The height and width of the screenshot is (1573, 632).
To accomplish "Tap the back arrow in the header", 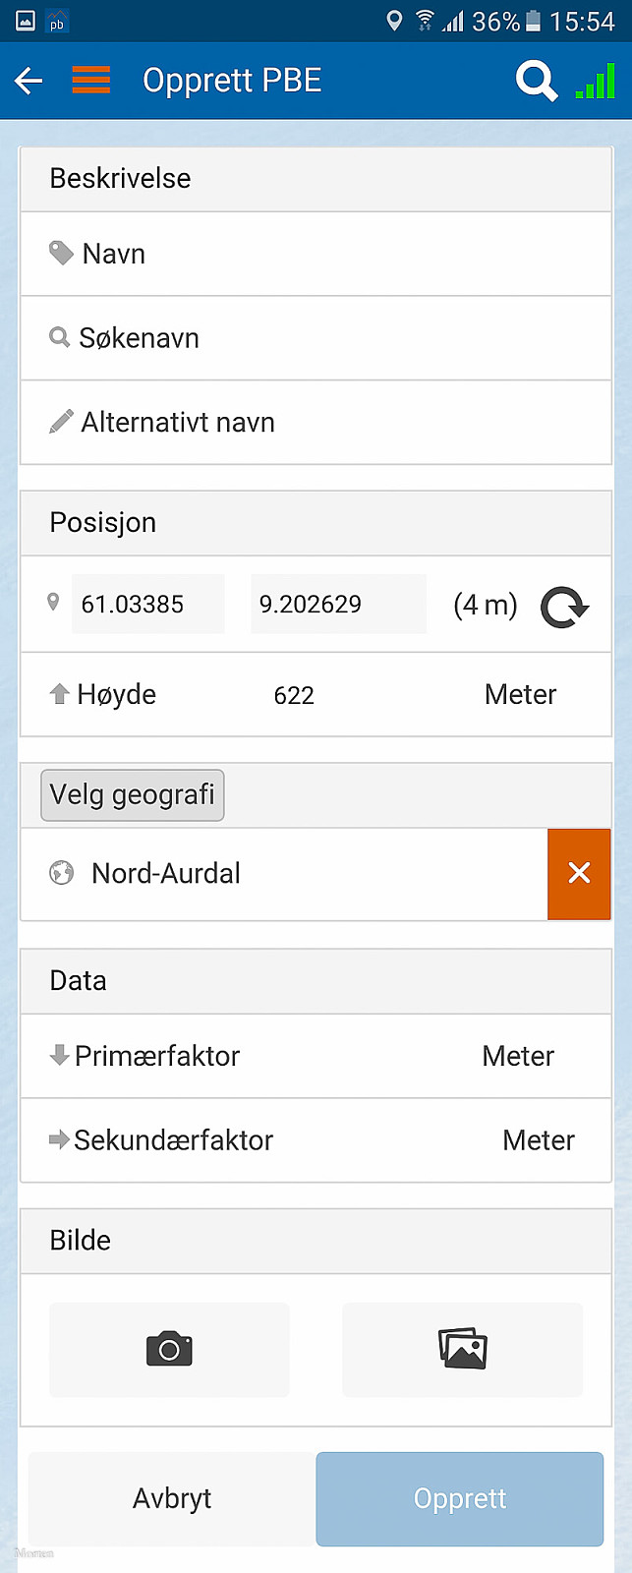I will click(29, 81).
